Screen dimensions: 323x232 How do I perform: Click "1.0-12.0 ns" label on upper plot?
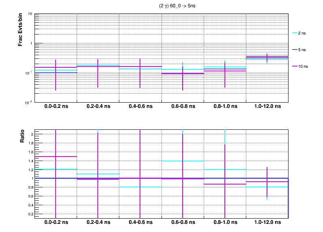(x=267, y=106)
